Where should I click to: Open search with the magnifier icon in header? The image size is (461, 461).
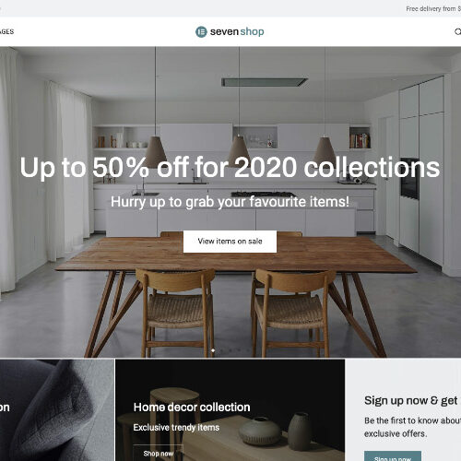tap(458, 31)
